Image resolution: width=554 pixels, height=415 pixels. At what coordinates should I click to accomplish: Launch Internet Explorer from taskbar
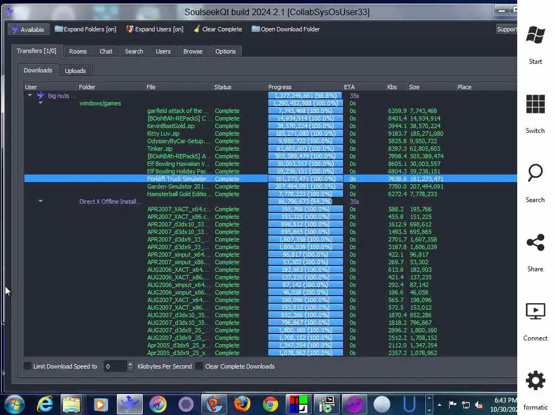[x=45, y=404]
